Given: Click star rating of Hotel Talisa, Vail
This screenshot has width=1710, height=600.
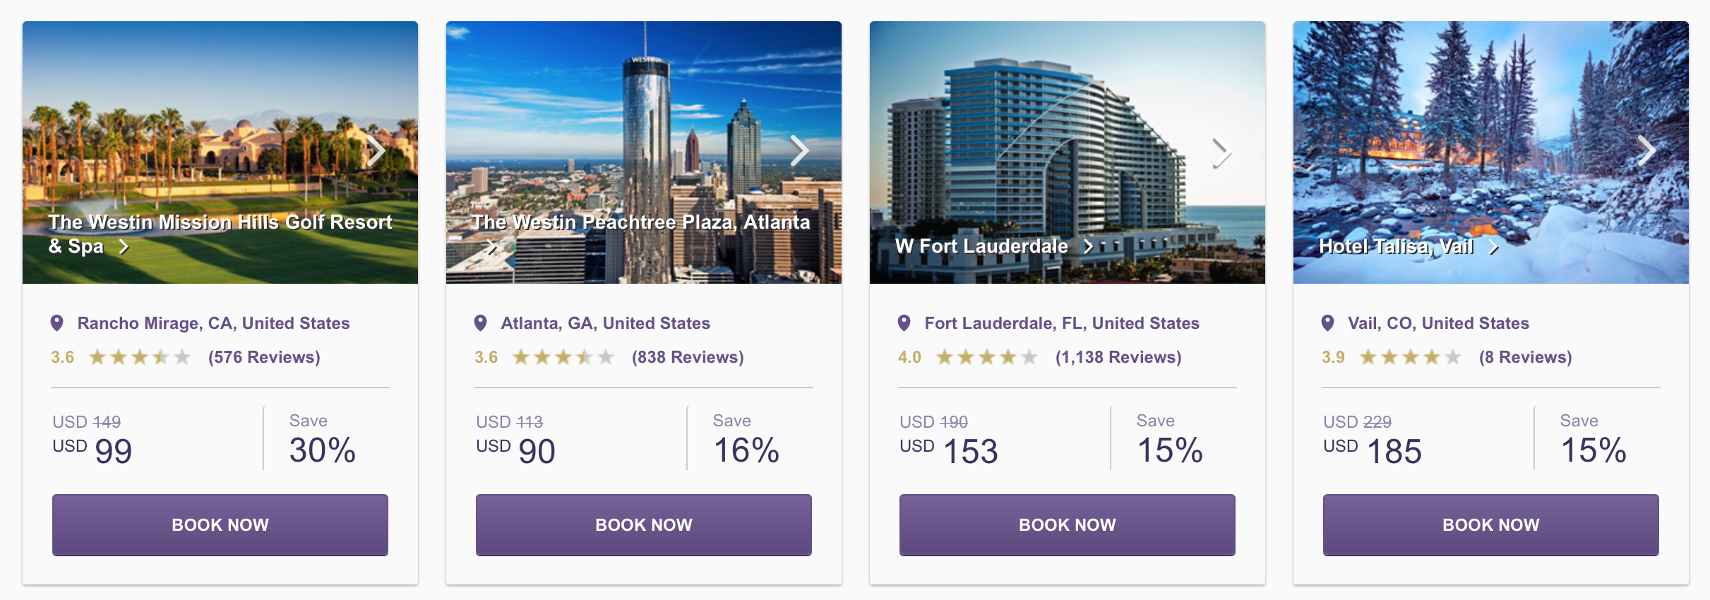Looking at the screenshot, I should pos(1411,357).
